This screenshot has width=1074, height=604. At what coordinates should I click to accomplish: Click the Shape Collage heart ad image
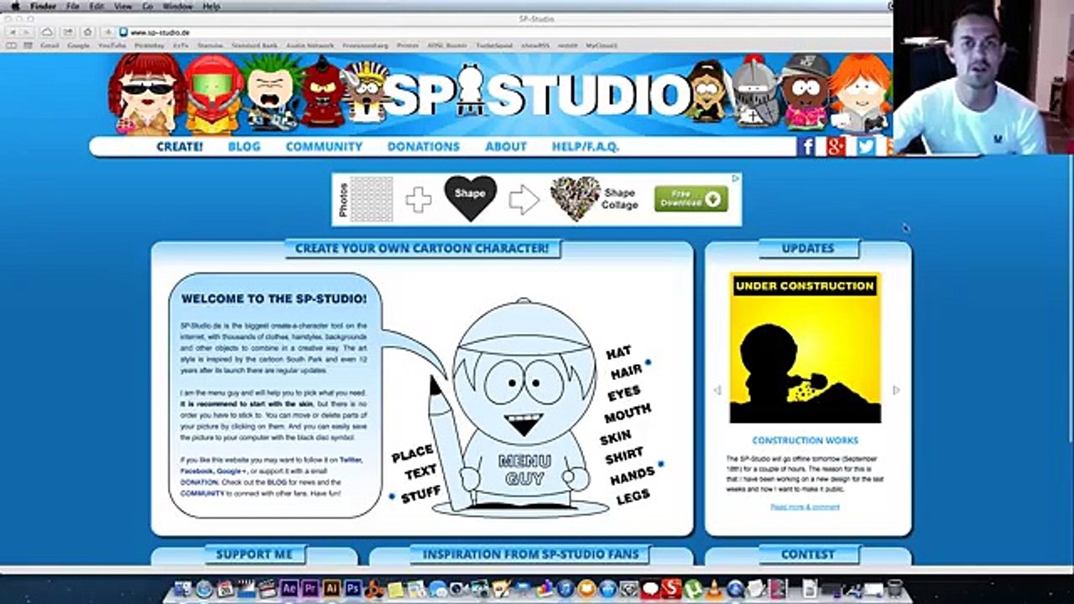point(575,199)
